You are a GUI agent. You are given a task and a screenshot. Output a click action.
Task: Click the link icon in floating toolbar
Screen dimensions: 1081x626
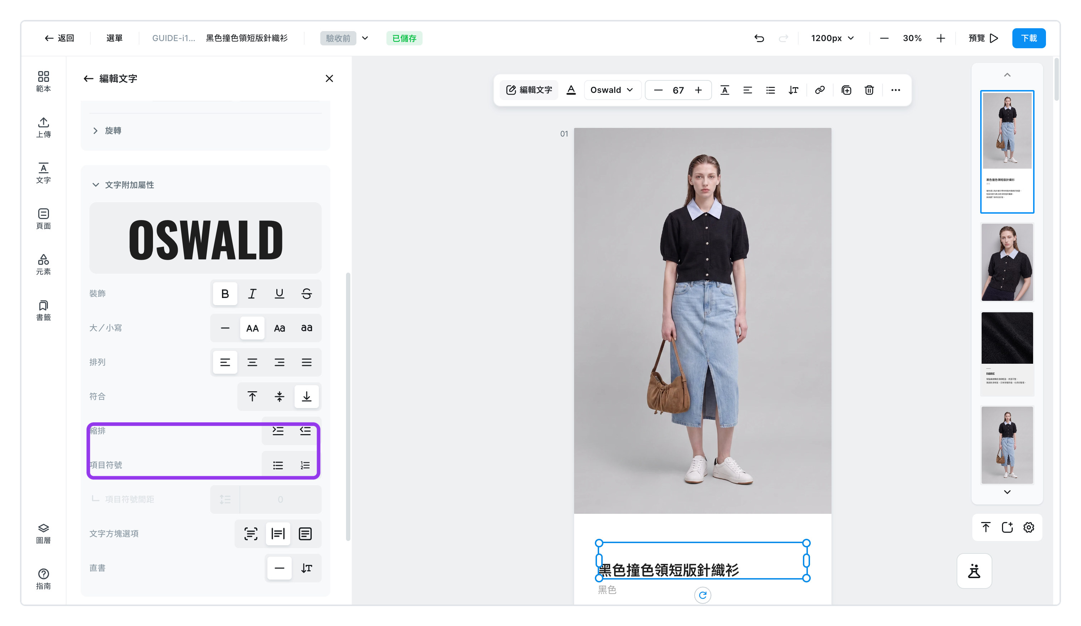[x=820, y=90]
